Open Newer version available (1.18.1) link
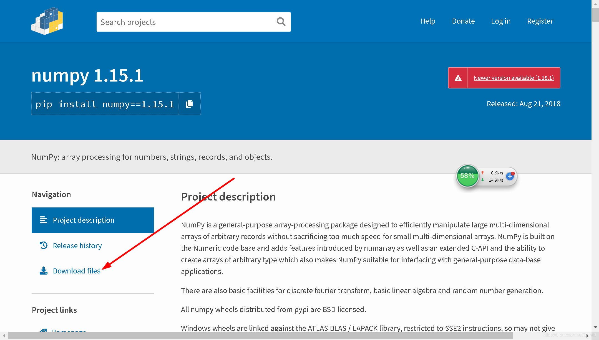The width and height of the screenshot is (599, 340). (514, 78)
